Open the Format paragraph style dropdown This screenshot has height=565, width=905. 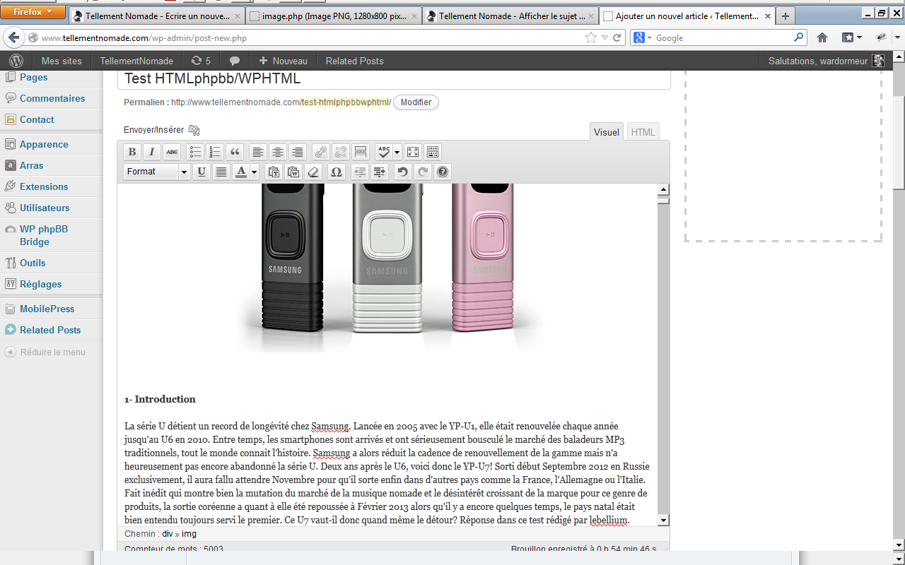pyautogui.click(x=157, y=172)
